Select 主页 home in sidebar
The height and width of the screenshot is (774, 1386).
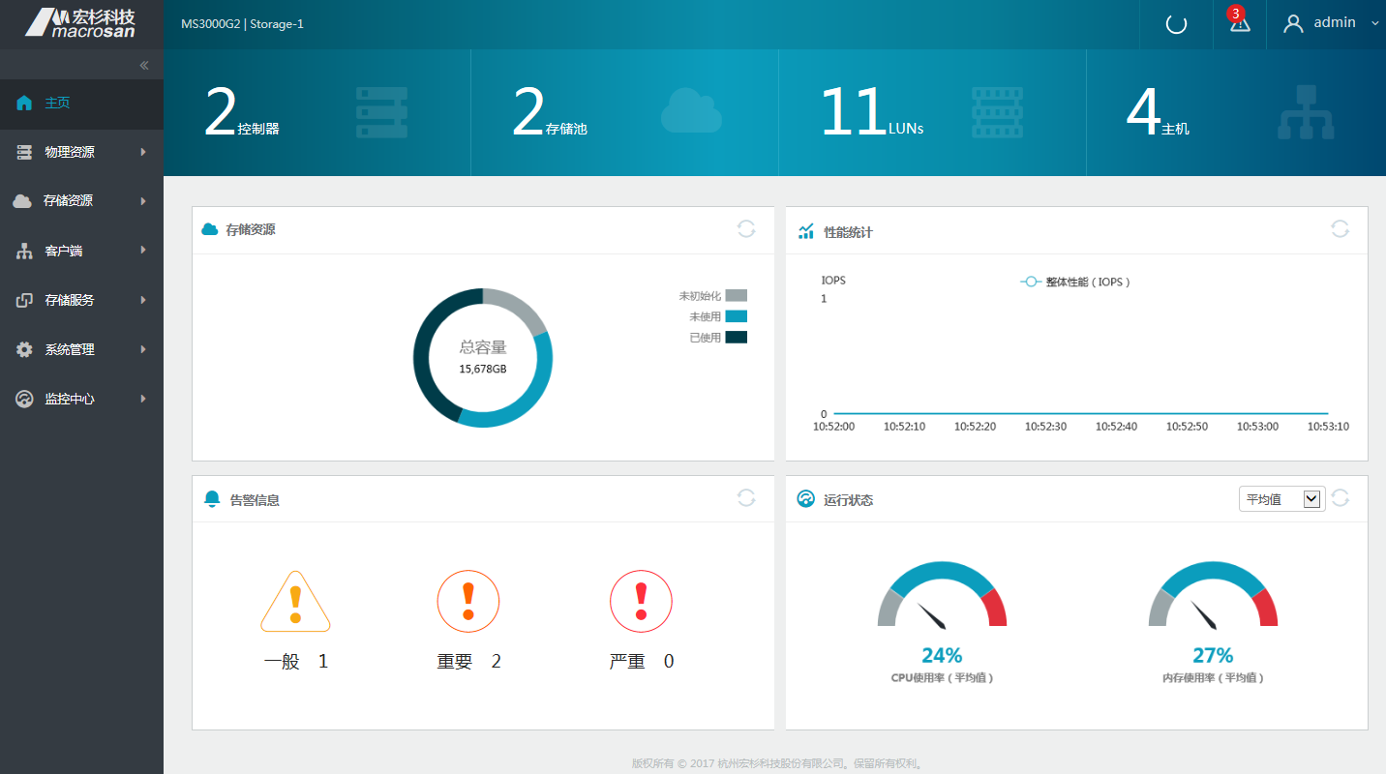click(x=57, y=103)
